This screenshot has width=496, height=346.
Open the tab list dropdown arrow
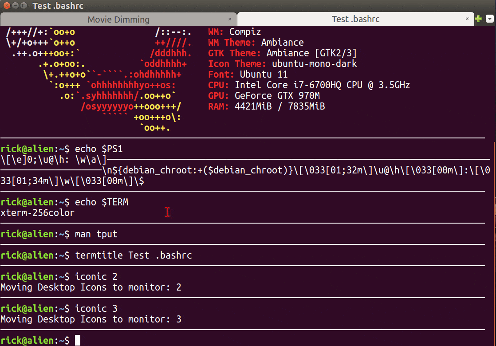coord(491,19)
